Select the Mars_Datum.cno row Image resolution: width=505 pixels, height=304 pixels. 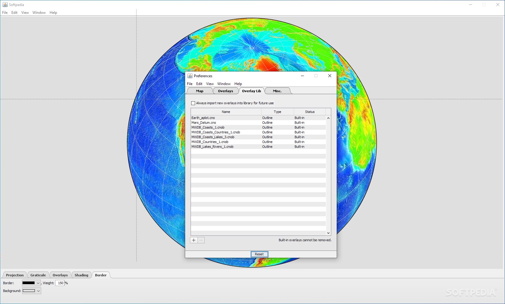coord(258,123)
